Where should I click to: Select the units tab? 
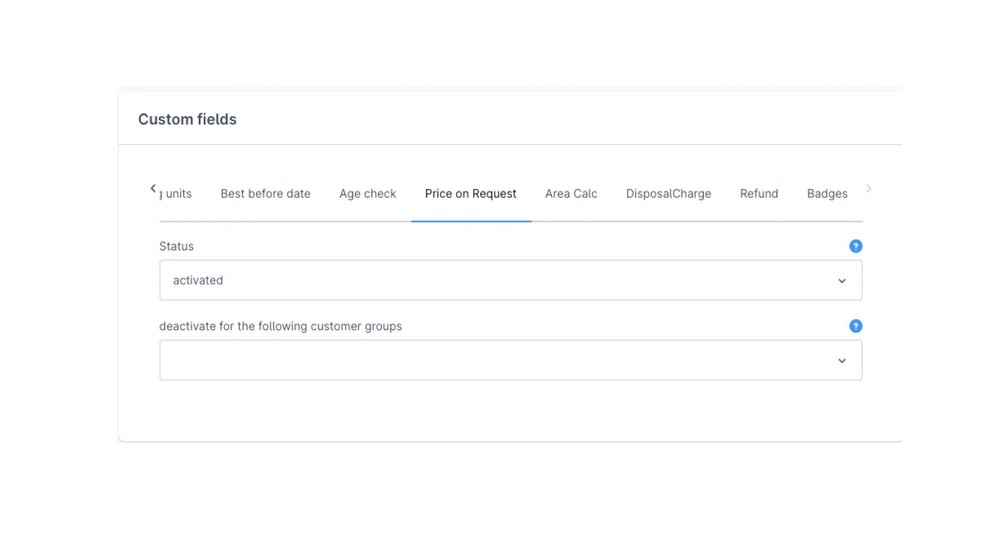pyautogui.click(x=176, y=194)
